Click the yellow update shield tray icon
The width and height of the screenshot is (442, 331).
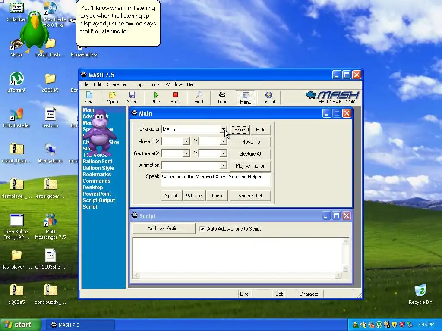394,325
